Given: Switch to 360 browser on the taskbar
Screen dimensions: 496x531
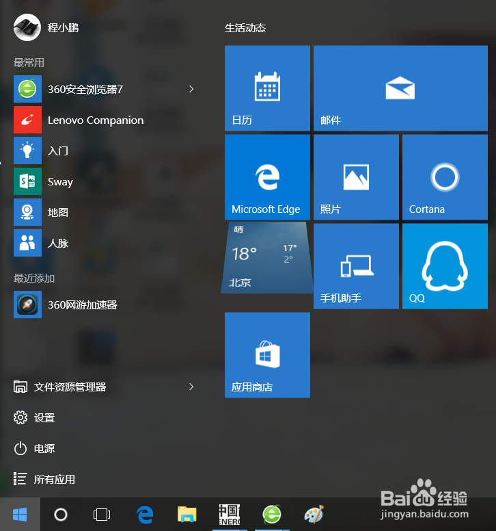Looking at the screenshot, I should click(272, 515).
